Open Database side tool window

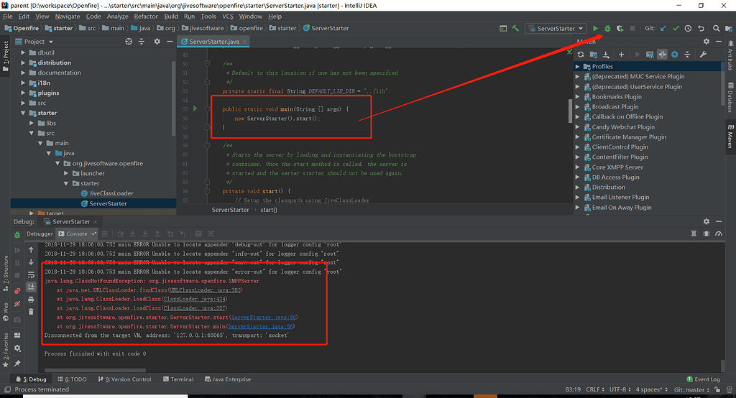tap(730, 98)
